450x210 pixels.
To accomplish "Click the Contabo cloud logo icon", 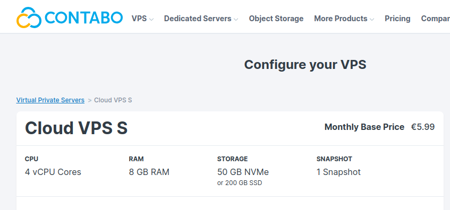I will coord(29,17).
